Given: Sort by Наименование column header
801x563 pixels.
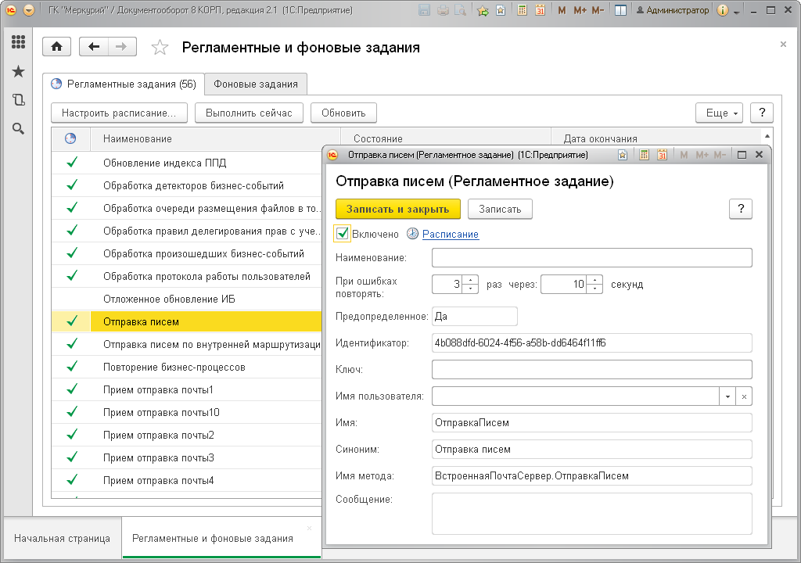Looking at the screenshot, I should coord(215,138).
